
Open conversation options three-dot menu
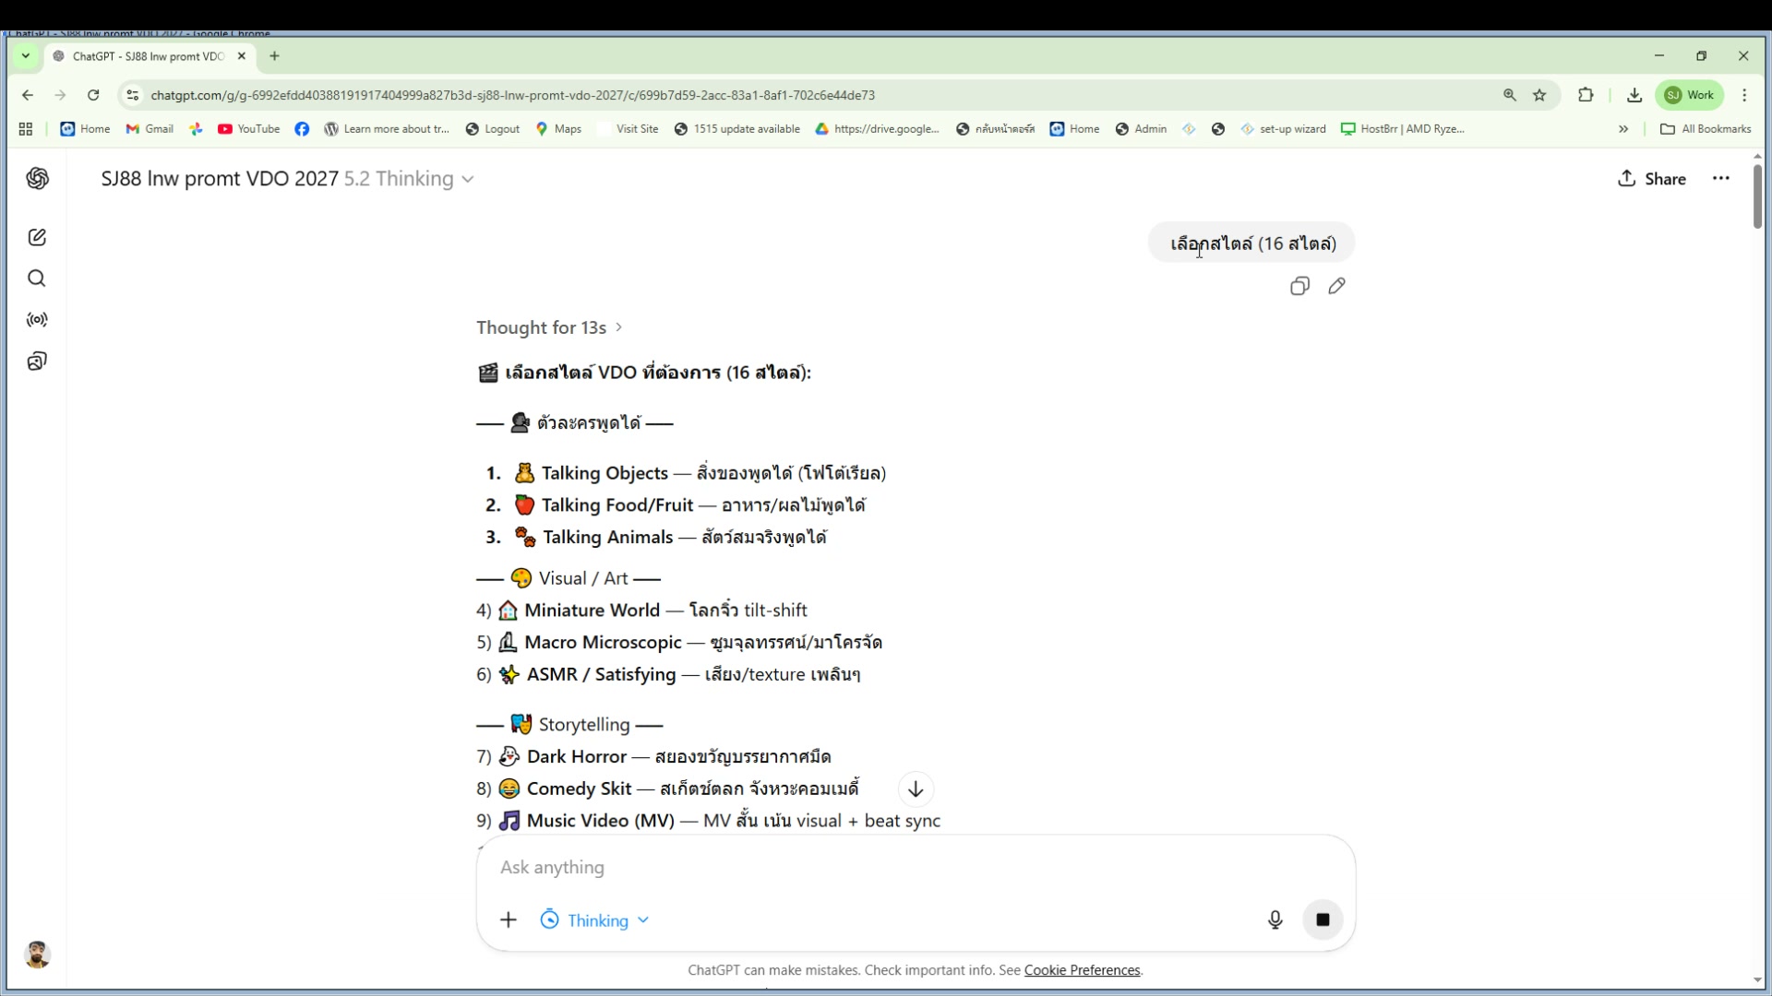point(1720,179)
